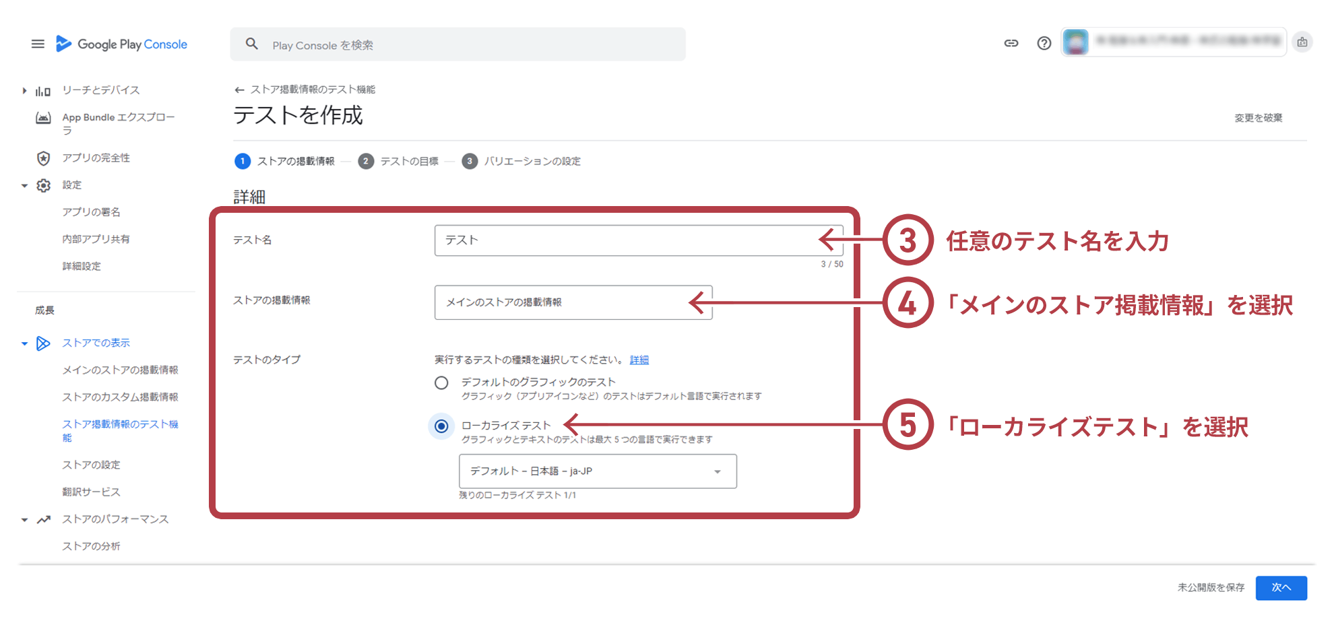Open メインのストアの掲載情報 in sidebar

pyautogui.click(x=120, y=370)
